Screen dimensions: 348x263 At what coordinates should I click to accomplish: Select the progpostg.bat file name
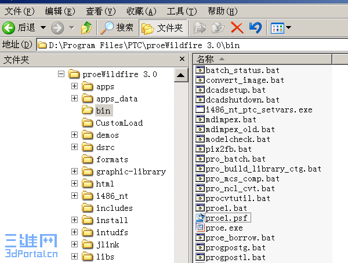pyautogui.click(x=235, y=247)
